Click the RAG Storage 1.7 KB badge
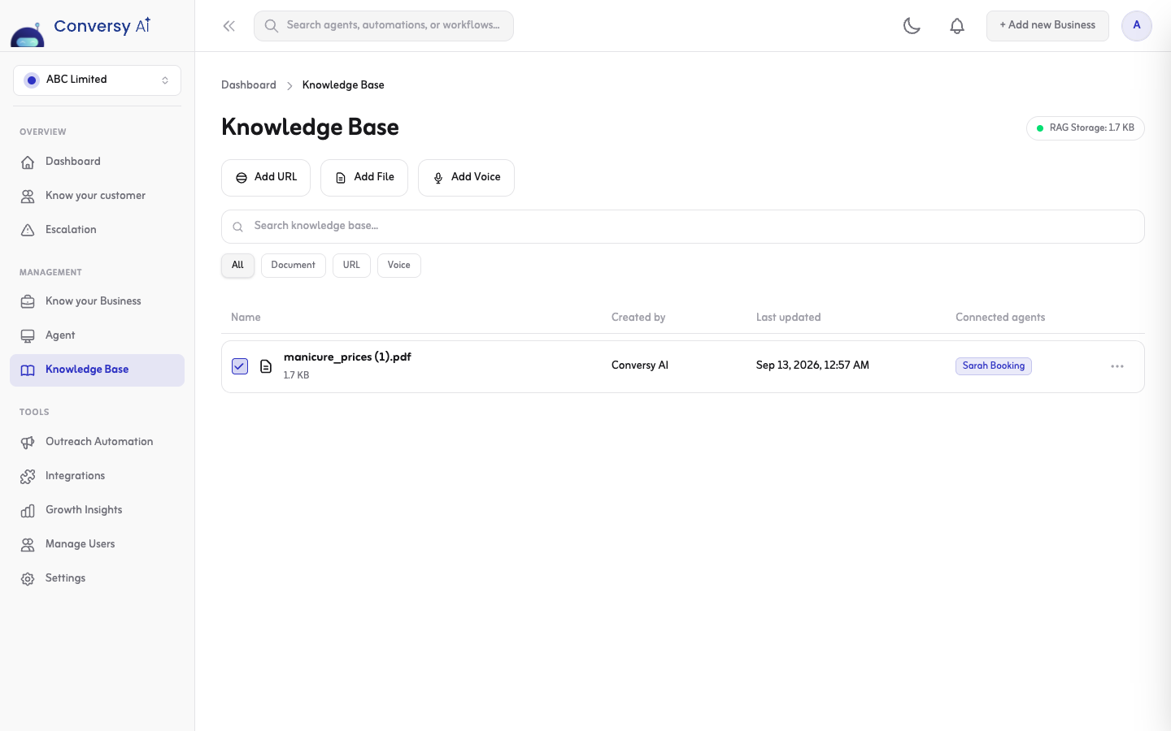 (1086, 128)
